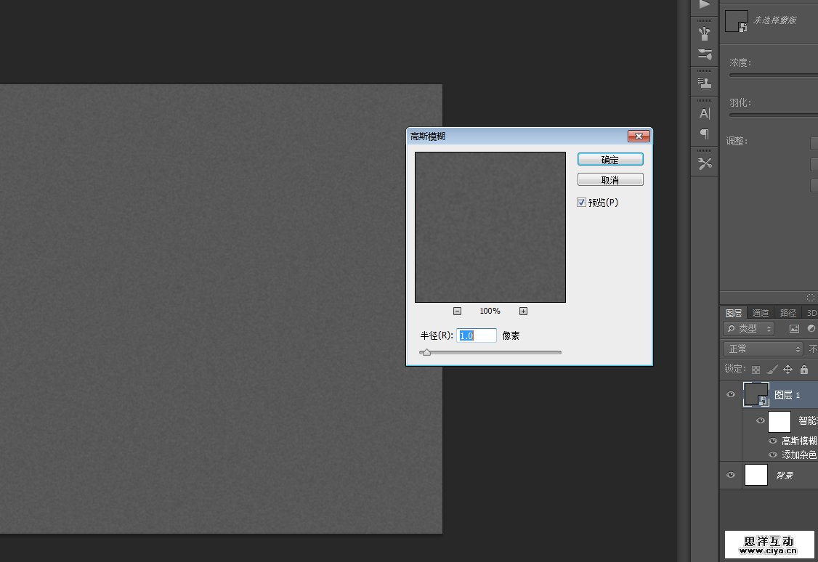Toggle lock all padlock icon
This screenshot has height=562, width=818.
(x=804, y=370)
